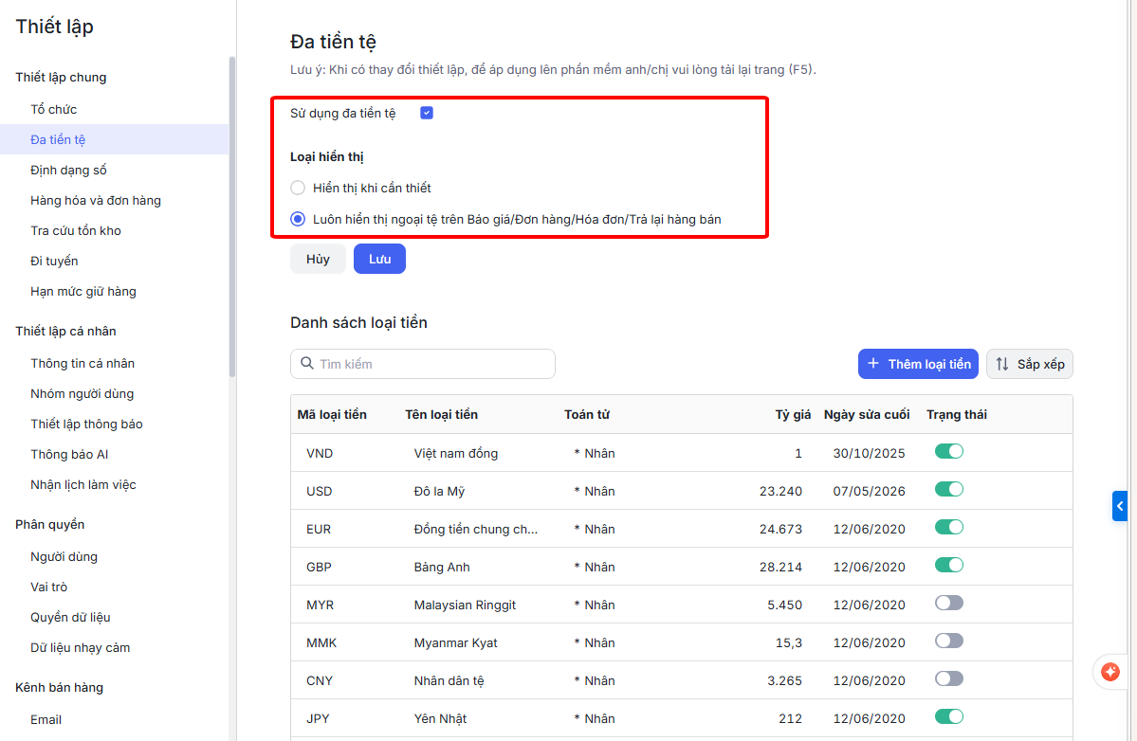The width and height of the screenshot is (1137, 741).
Task: Open Người dùng permissions page
Action: [64, 557]
